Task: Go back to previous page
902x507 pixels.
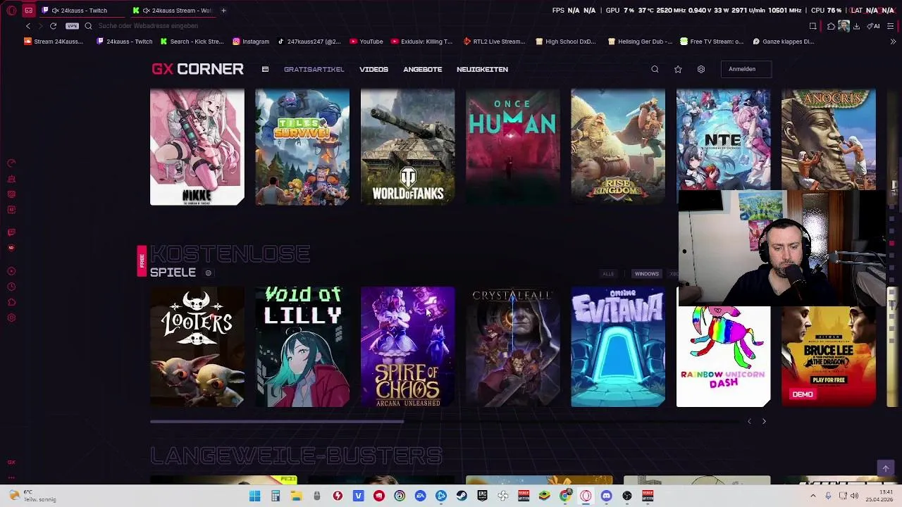Action: click(28, 26)
